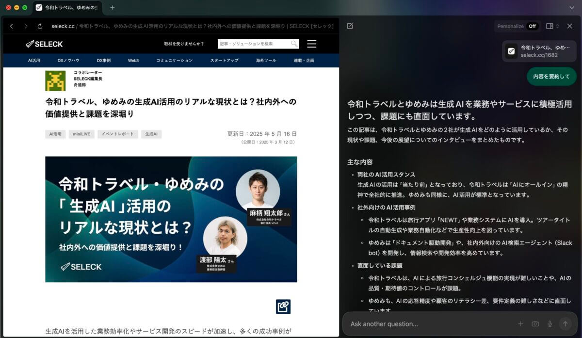582x338 pixels.
Task: Minimize the browser window with the yellow button
Action: 16,8
